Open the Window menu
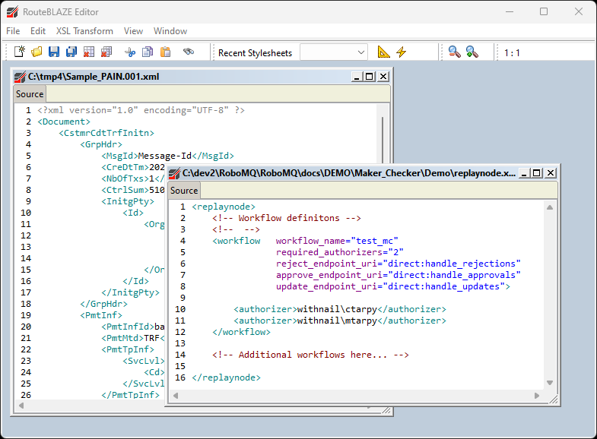This screenshot has height=439, width=597. pyautogui.click(x=170, y=31)
